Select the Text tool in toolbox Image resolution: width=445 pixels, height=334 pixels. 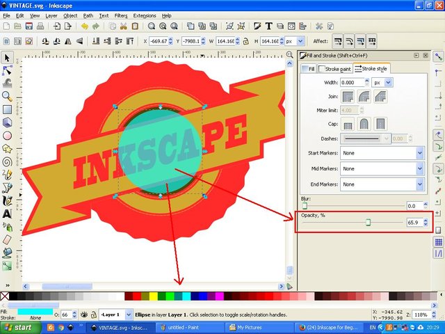coord(7,214)
